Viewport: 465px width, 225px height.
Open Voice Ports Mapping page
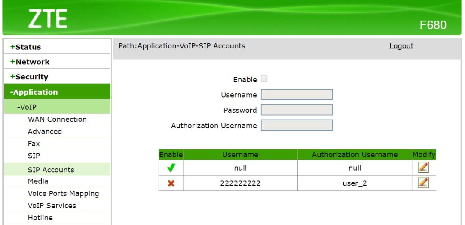(x=63, y=194)
